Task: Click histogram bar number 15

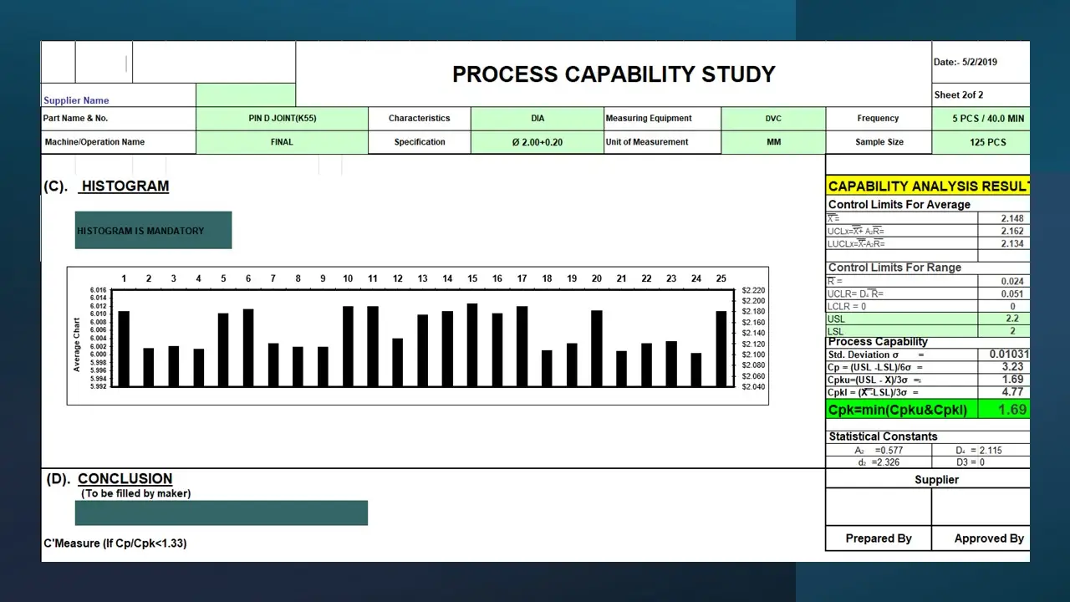Action: (472, 344)
